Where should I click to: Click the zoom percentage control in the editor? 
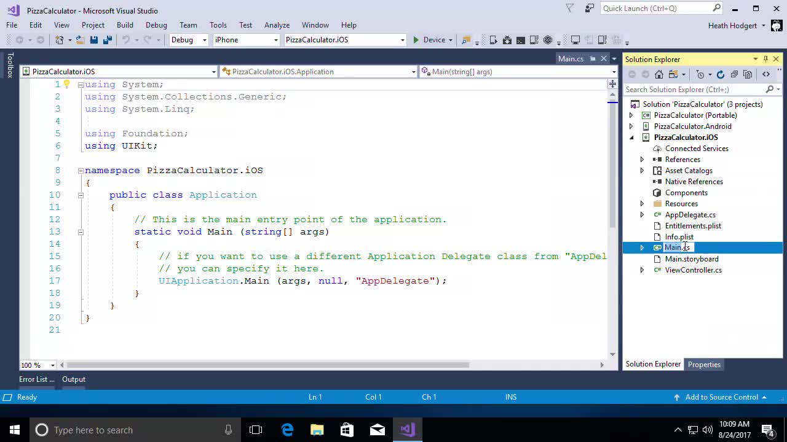pos(34,365)
